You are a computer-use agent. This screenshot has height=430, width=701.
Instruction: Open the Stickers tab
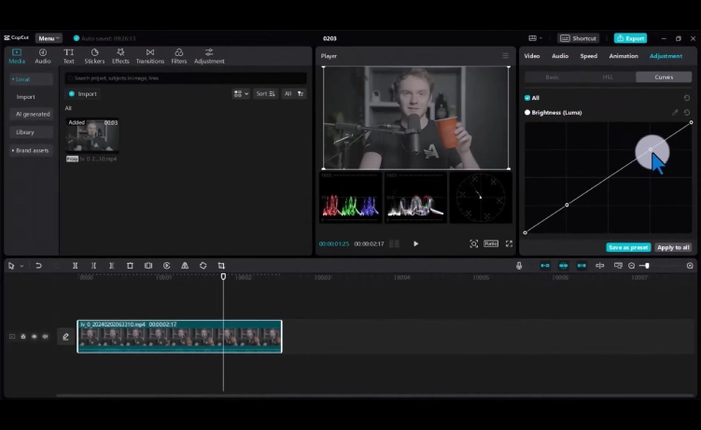94,56
